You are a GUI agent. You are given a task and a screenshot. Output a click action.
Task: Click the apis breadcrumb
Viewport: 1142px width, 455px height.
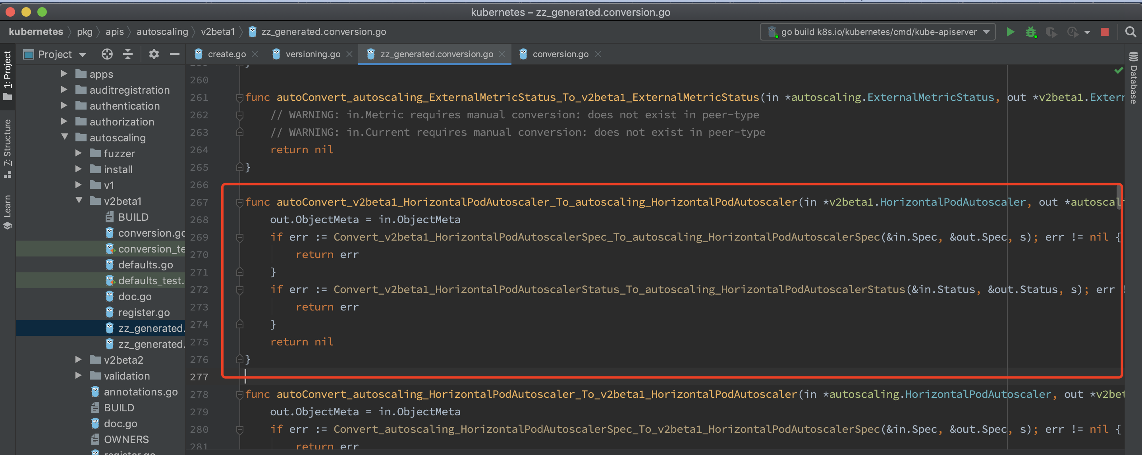[x=114, y=31]
